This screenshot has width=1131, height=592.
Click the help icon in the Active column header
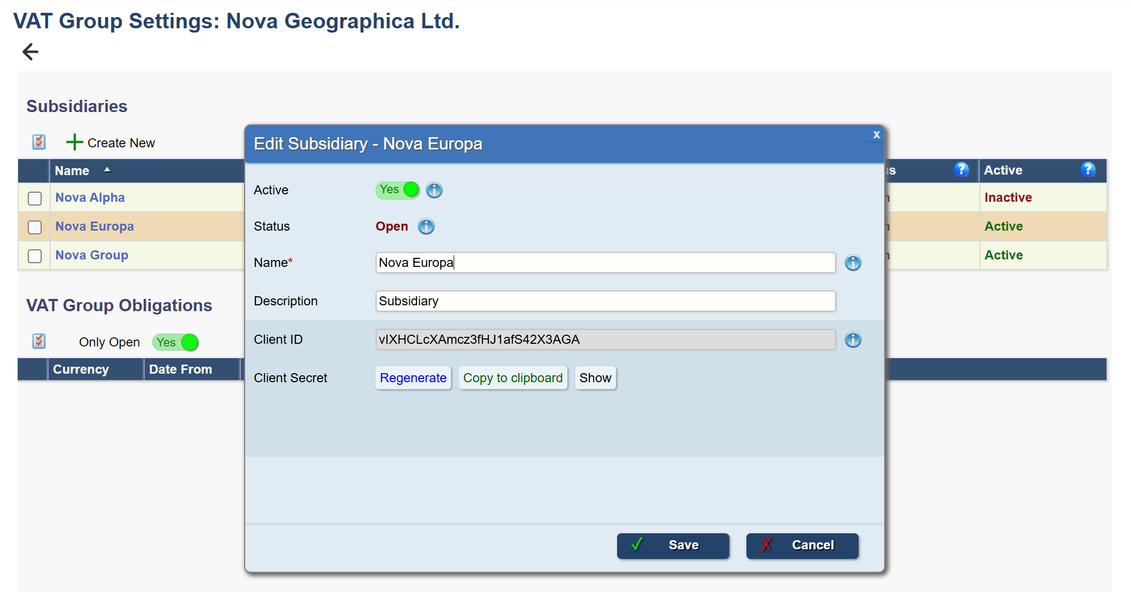pyautogui.click(x=1088, y=170)
